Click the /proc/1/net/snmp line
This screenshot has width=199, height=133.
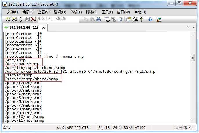click(x=23, y=83)
